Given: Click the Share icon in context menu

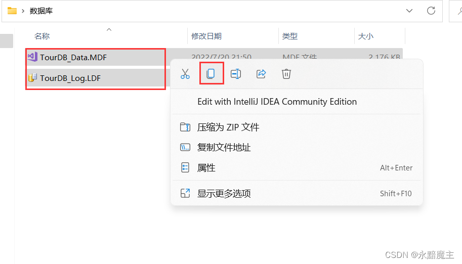Looking at the screenshot, I should click(261, 74).
